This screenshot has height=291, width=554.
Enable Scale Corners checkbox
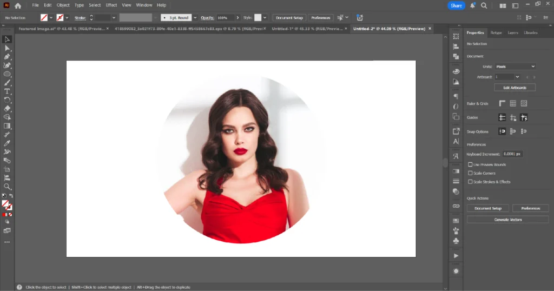pyautogui.click(x=470, y=173)
